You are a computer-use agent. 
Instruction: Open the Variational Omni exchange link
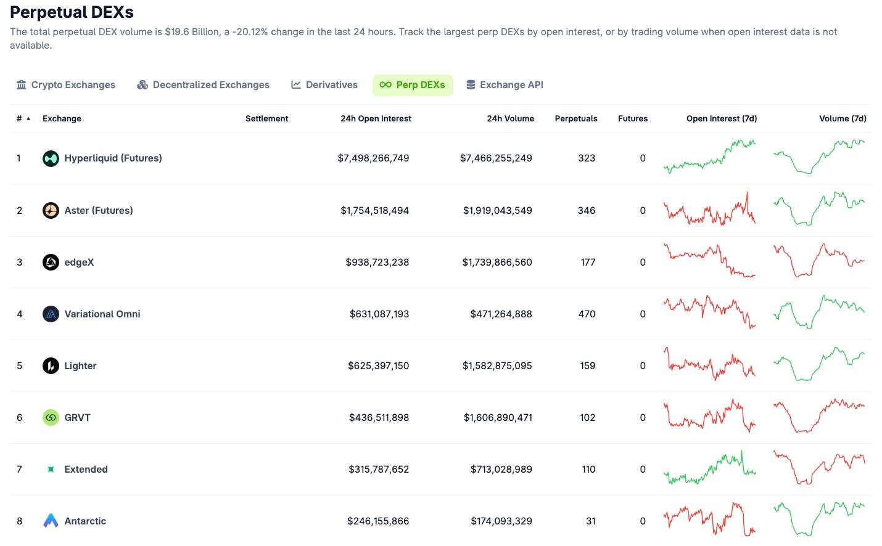tap(102, 314)
